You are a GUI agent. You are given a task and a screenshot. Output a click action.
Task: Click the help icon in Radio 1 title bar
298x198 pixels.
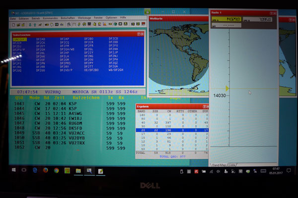pyautogui.click(x=271, y=13)
